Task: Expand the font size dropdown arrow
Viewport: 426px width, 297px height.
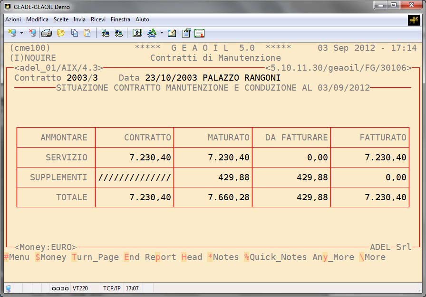Action: point(162,33)
